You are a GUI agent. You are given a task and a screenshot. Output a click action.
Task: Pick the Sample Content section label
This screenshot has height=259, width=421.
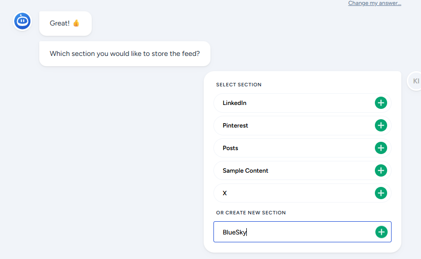coord(245,171)
